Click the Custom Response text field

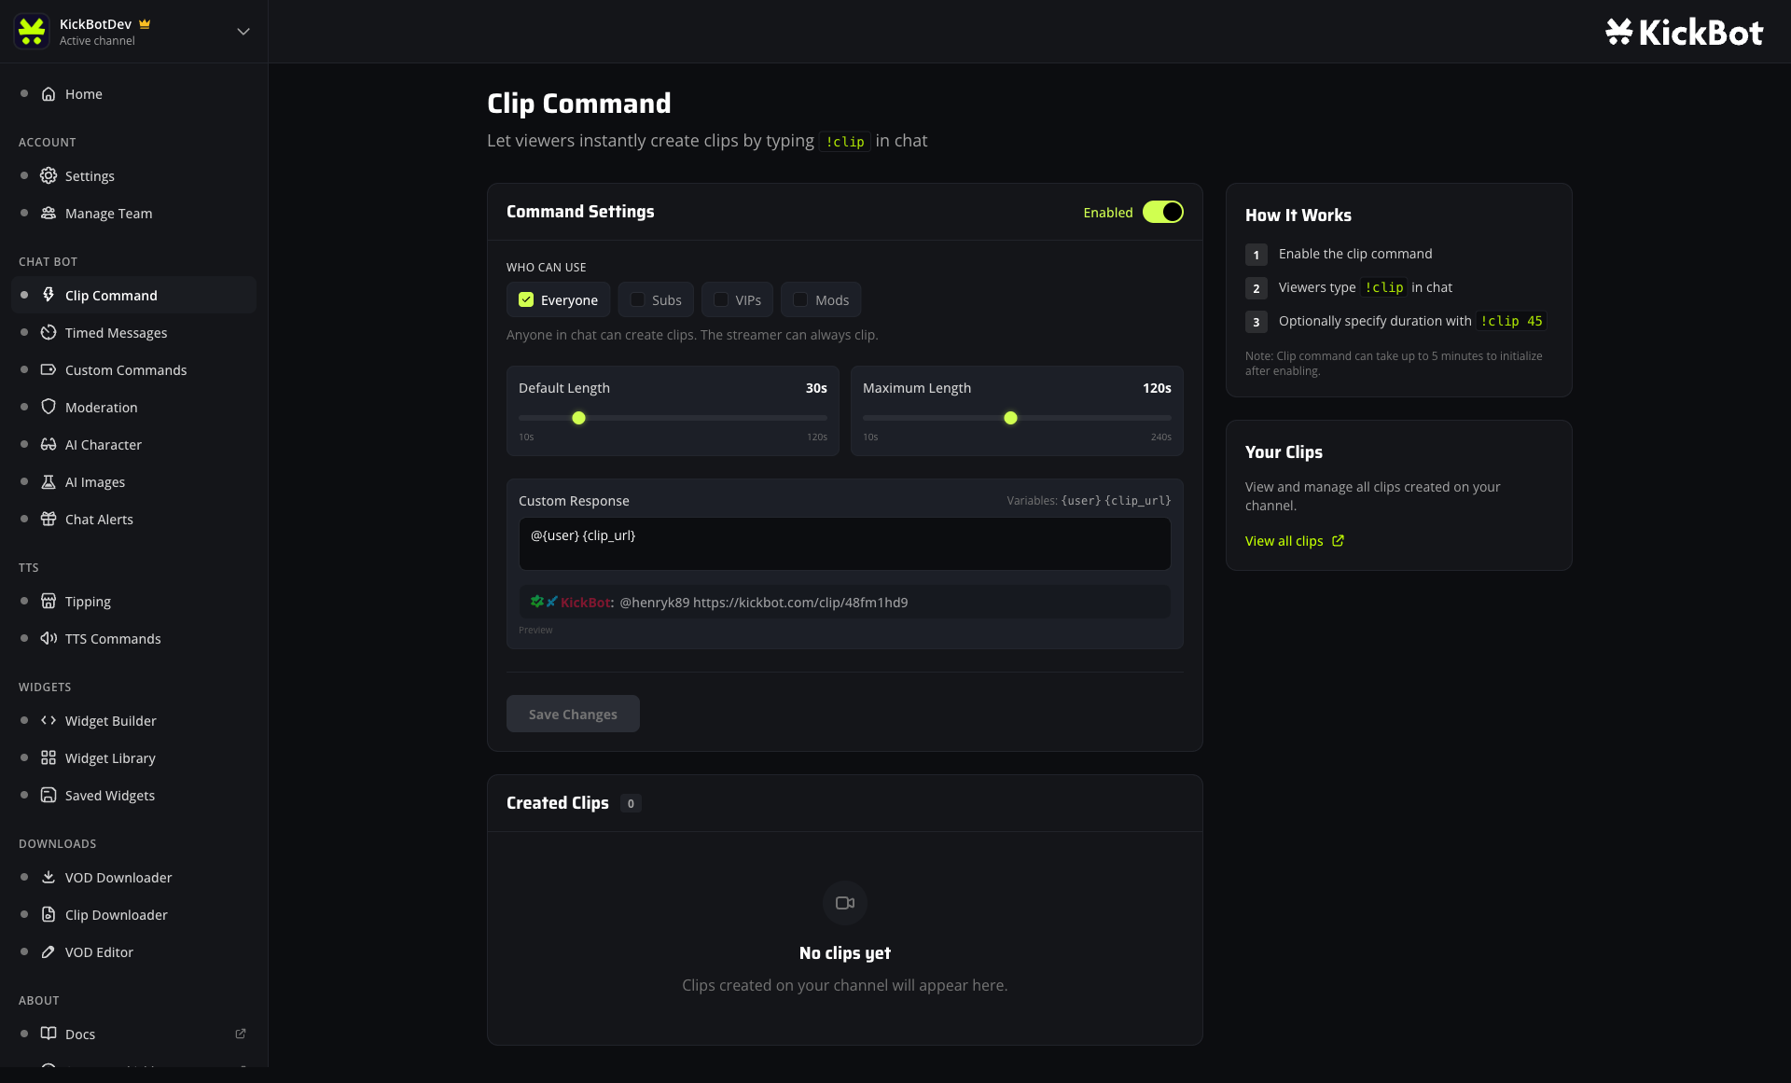(845, 544)
